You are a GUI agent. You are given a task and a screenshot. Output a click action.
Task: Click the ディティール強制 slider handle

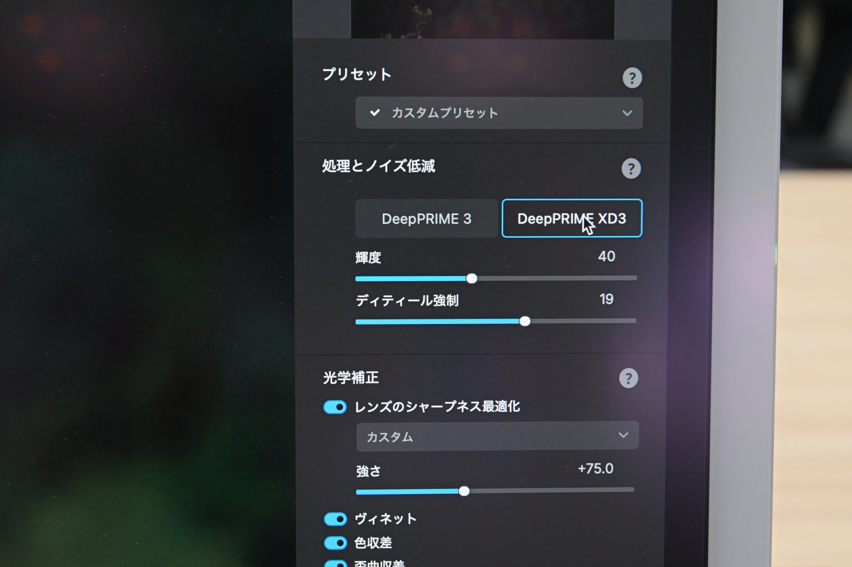pos(525,321)
